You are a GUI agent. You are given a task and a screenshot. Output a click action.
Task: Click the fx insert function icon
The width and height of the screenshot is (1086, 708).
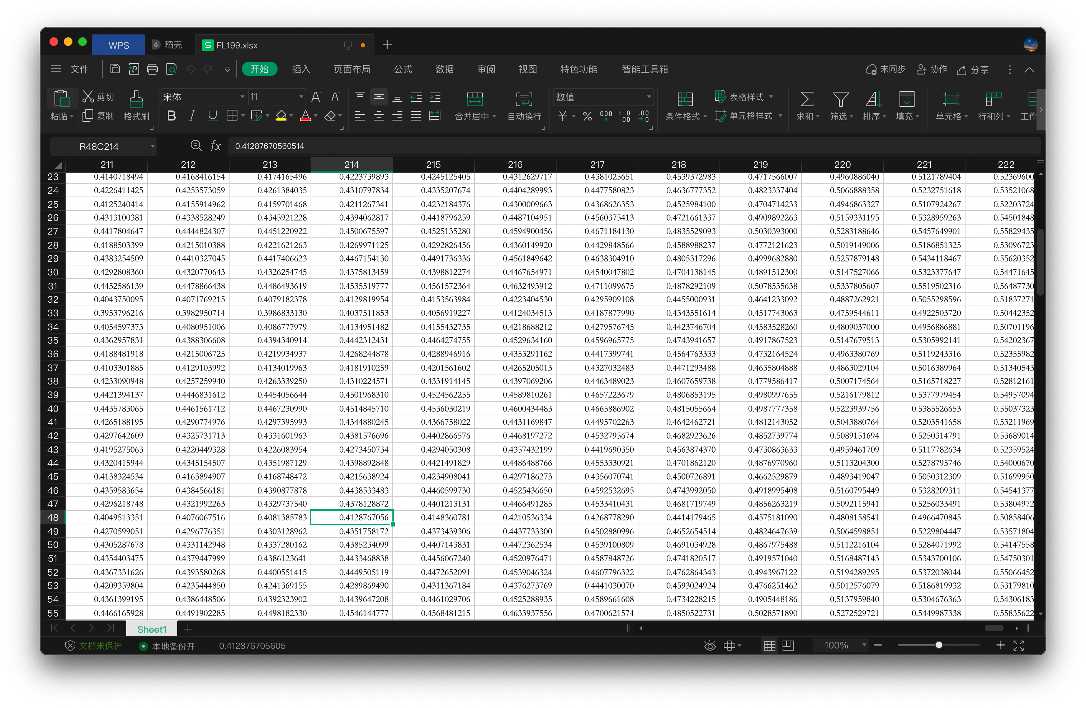pyautogui.click(x=216, y=146)
